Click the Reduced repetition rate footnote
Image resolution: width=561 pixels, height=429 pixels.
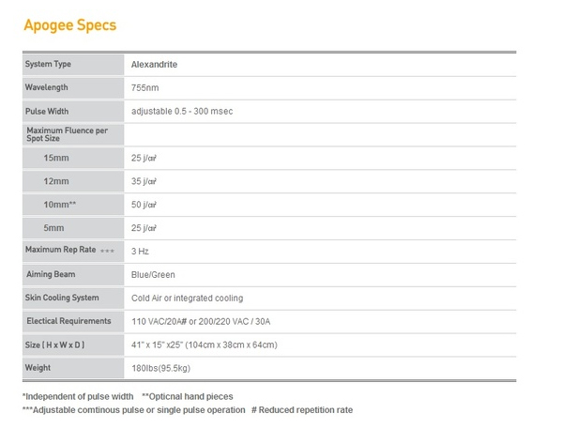(302, 410)
